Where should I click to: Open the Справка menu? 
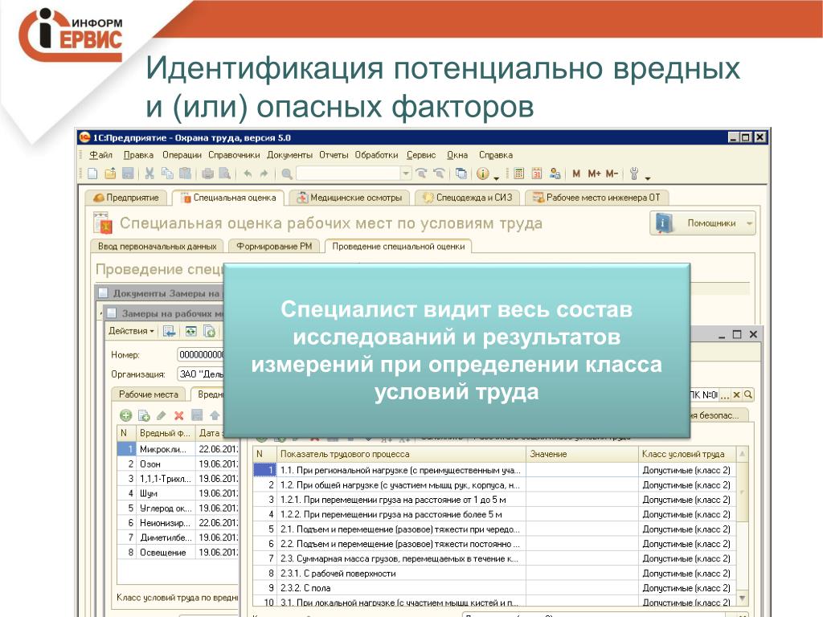coord(495,155)
